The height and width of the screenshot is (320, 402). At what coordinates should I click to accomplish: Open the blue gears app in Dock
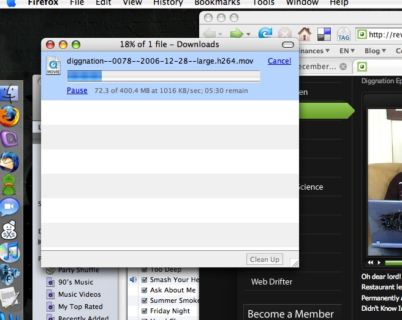[9, 275]
